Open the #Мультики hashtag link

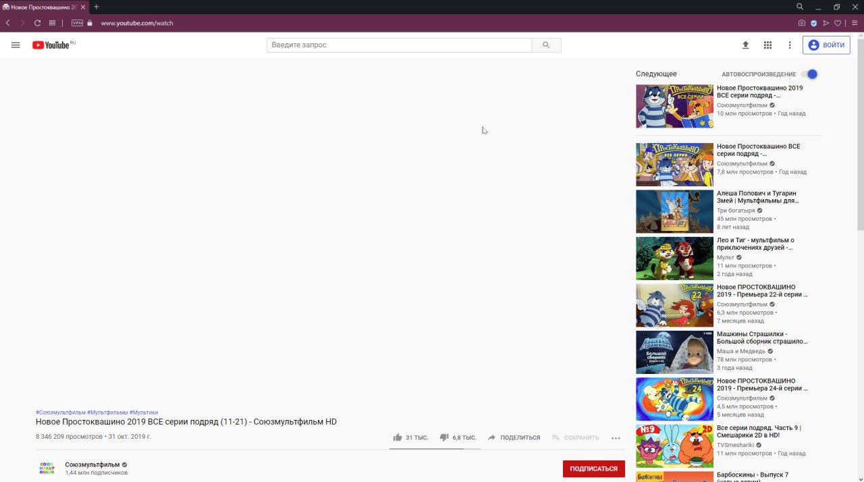pyautogui.click(x=144, y=412)
